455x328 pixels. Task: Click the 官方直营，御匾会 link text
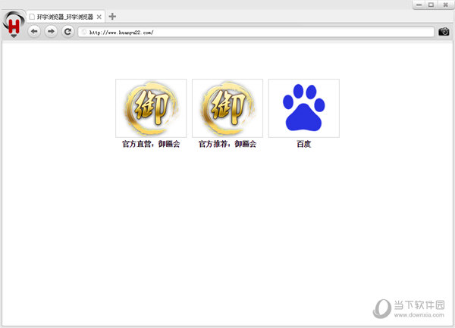[151, 144]
